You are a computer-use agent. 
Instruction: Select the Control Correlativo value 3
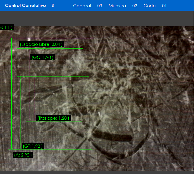[53, 6]
